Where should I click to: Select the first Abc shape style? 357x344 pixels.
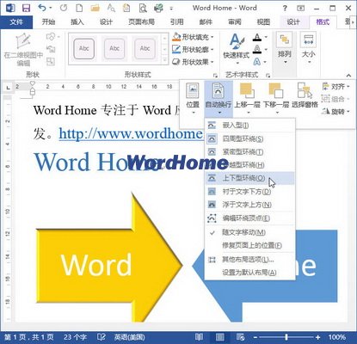83,48
